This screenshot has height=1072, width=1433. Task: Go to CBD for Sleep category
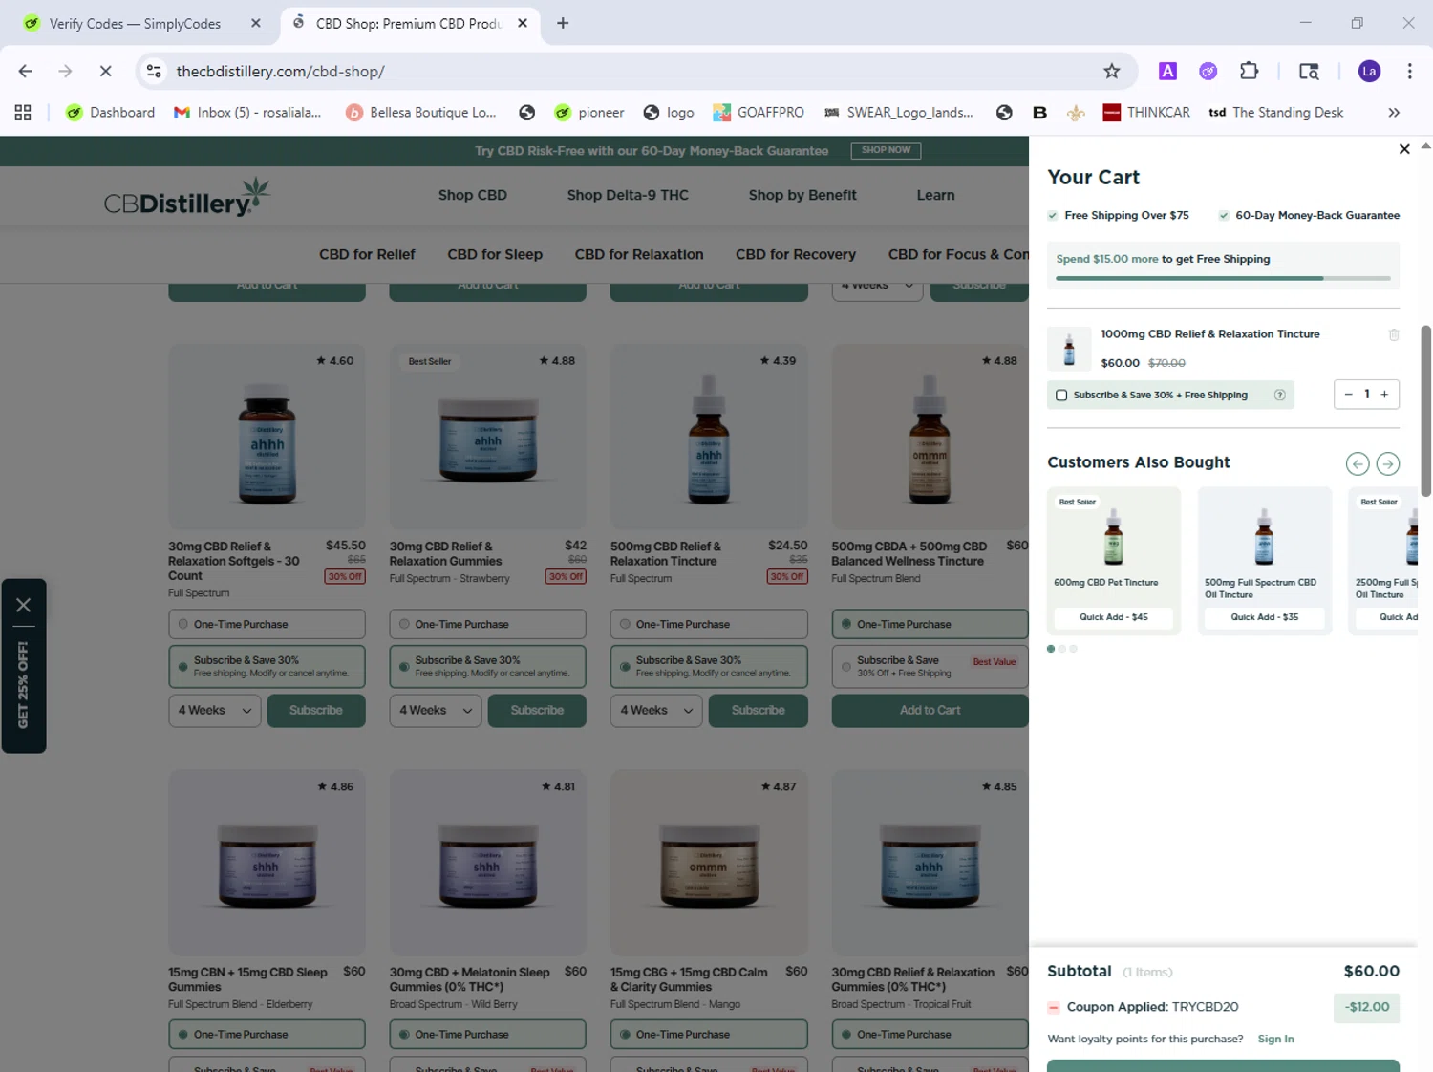(x=495, y=255)
